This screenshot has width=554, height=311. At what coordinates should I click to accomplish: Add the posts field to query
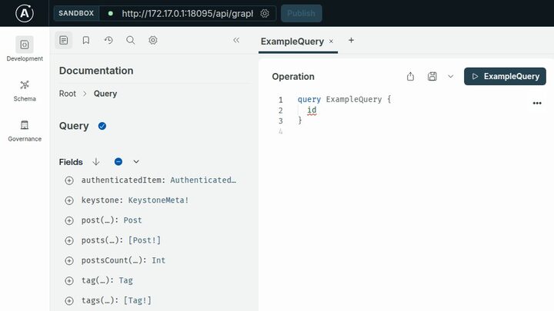point(69,240)
